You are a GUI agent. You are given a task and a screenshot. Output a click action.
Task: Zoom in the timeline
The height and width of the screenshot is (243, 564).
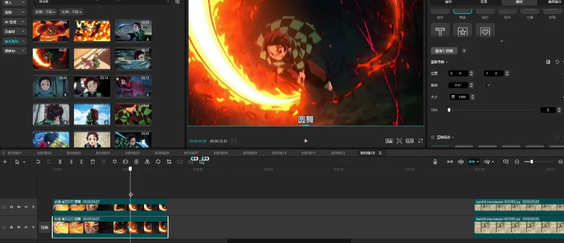point(560,162)
